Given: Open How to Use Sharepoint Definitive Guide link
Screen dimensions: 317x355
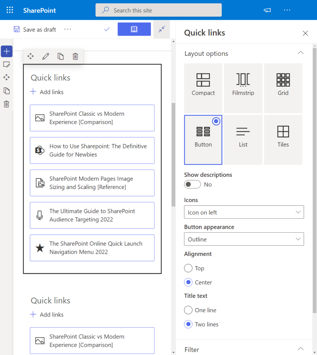Looking at the screenshot, I should tap(92, 150).
